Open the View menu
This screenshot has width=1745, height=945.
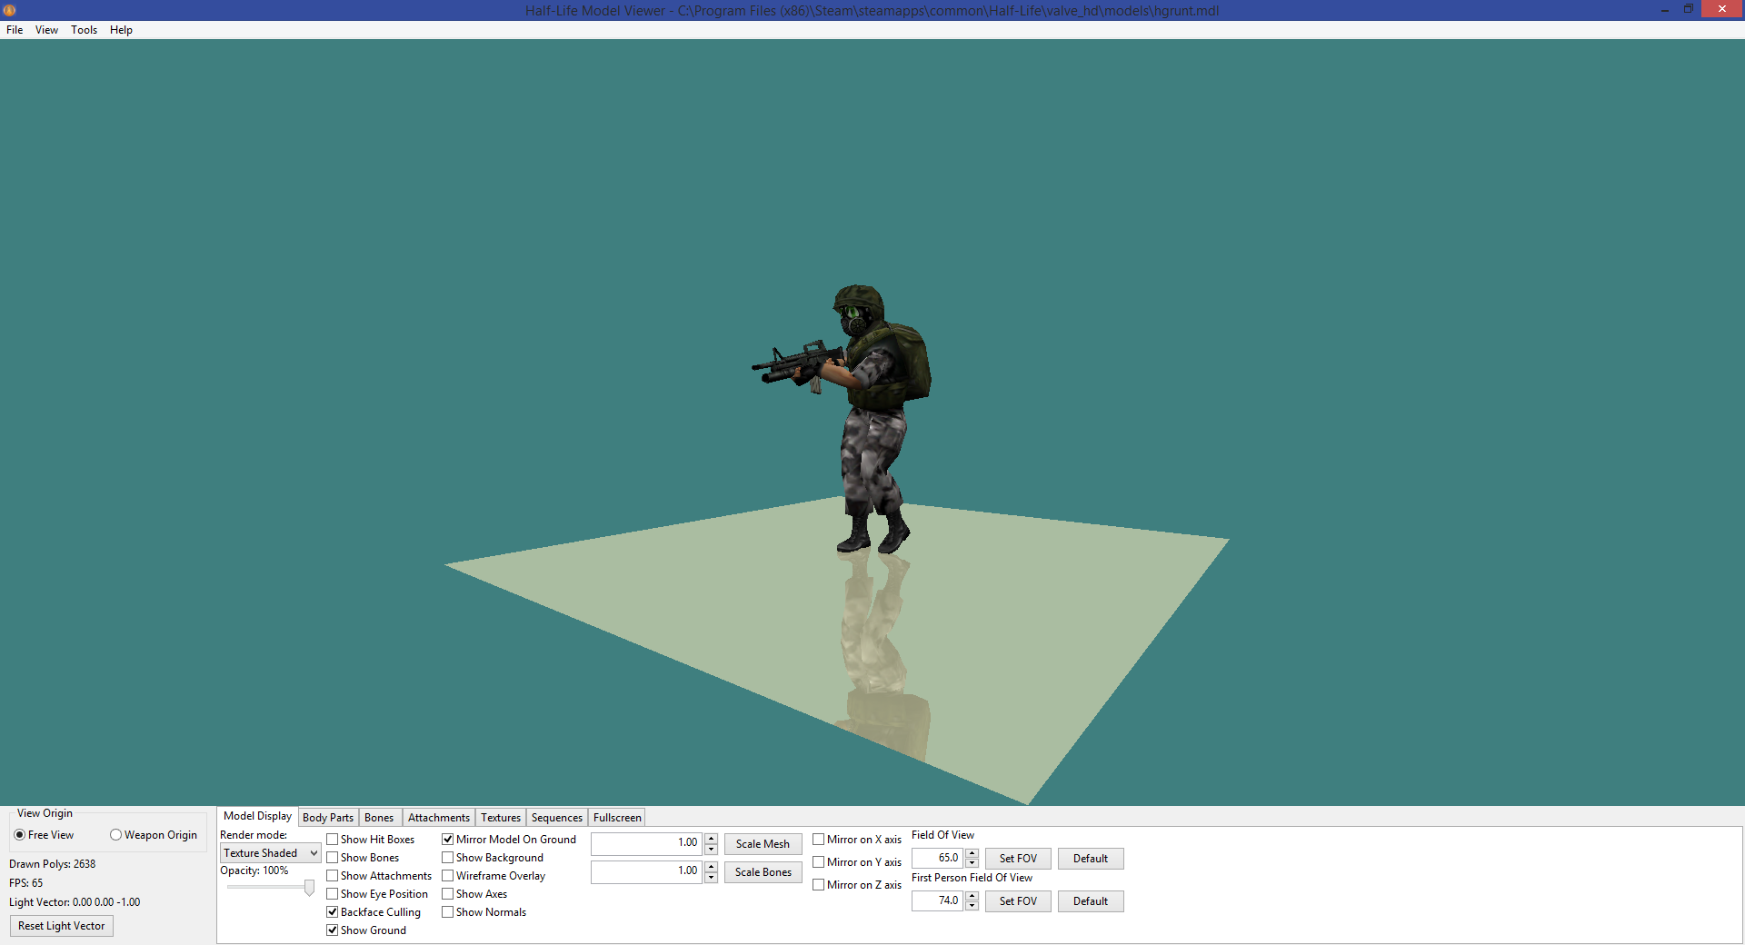[x=46, y=30]
